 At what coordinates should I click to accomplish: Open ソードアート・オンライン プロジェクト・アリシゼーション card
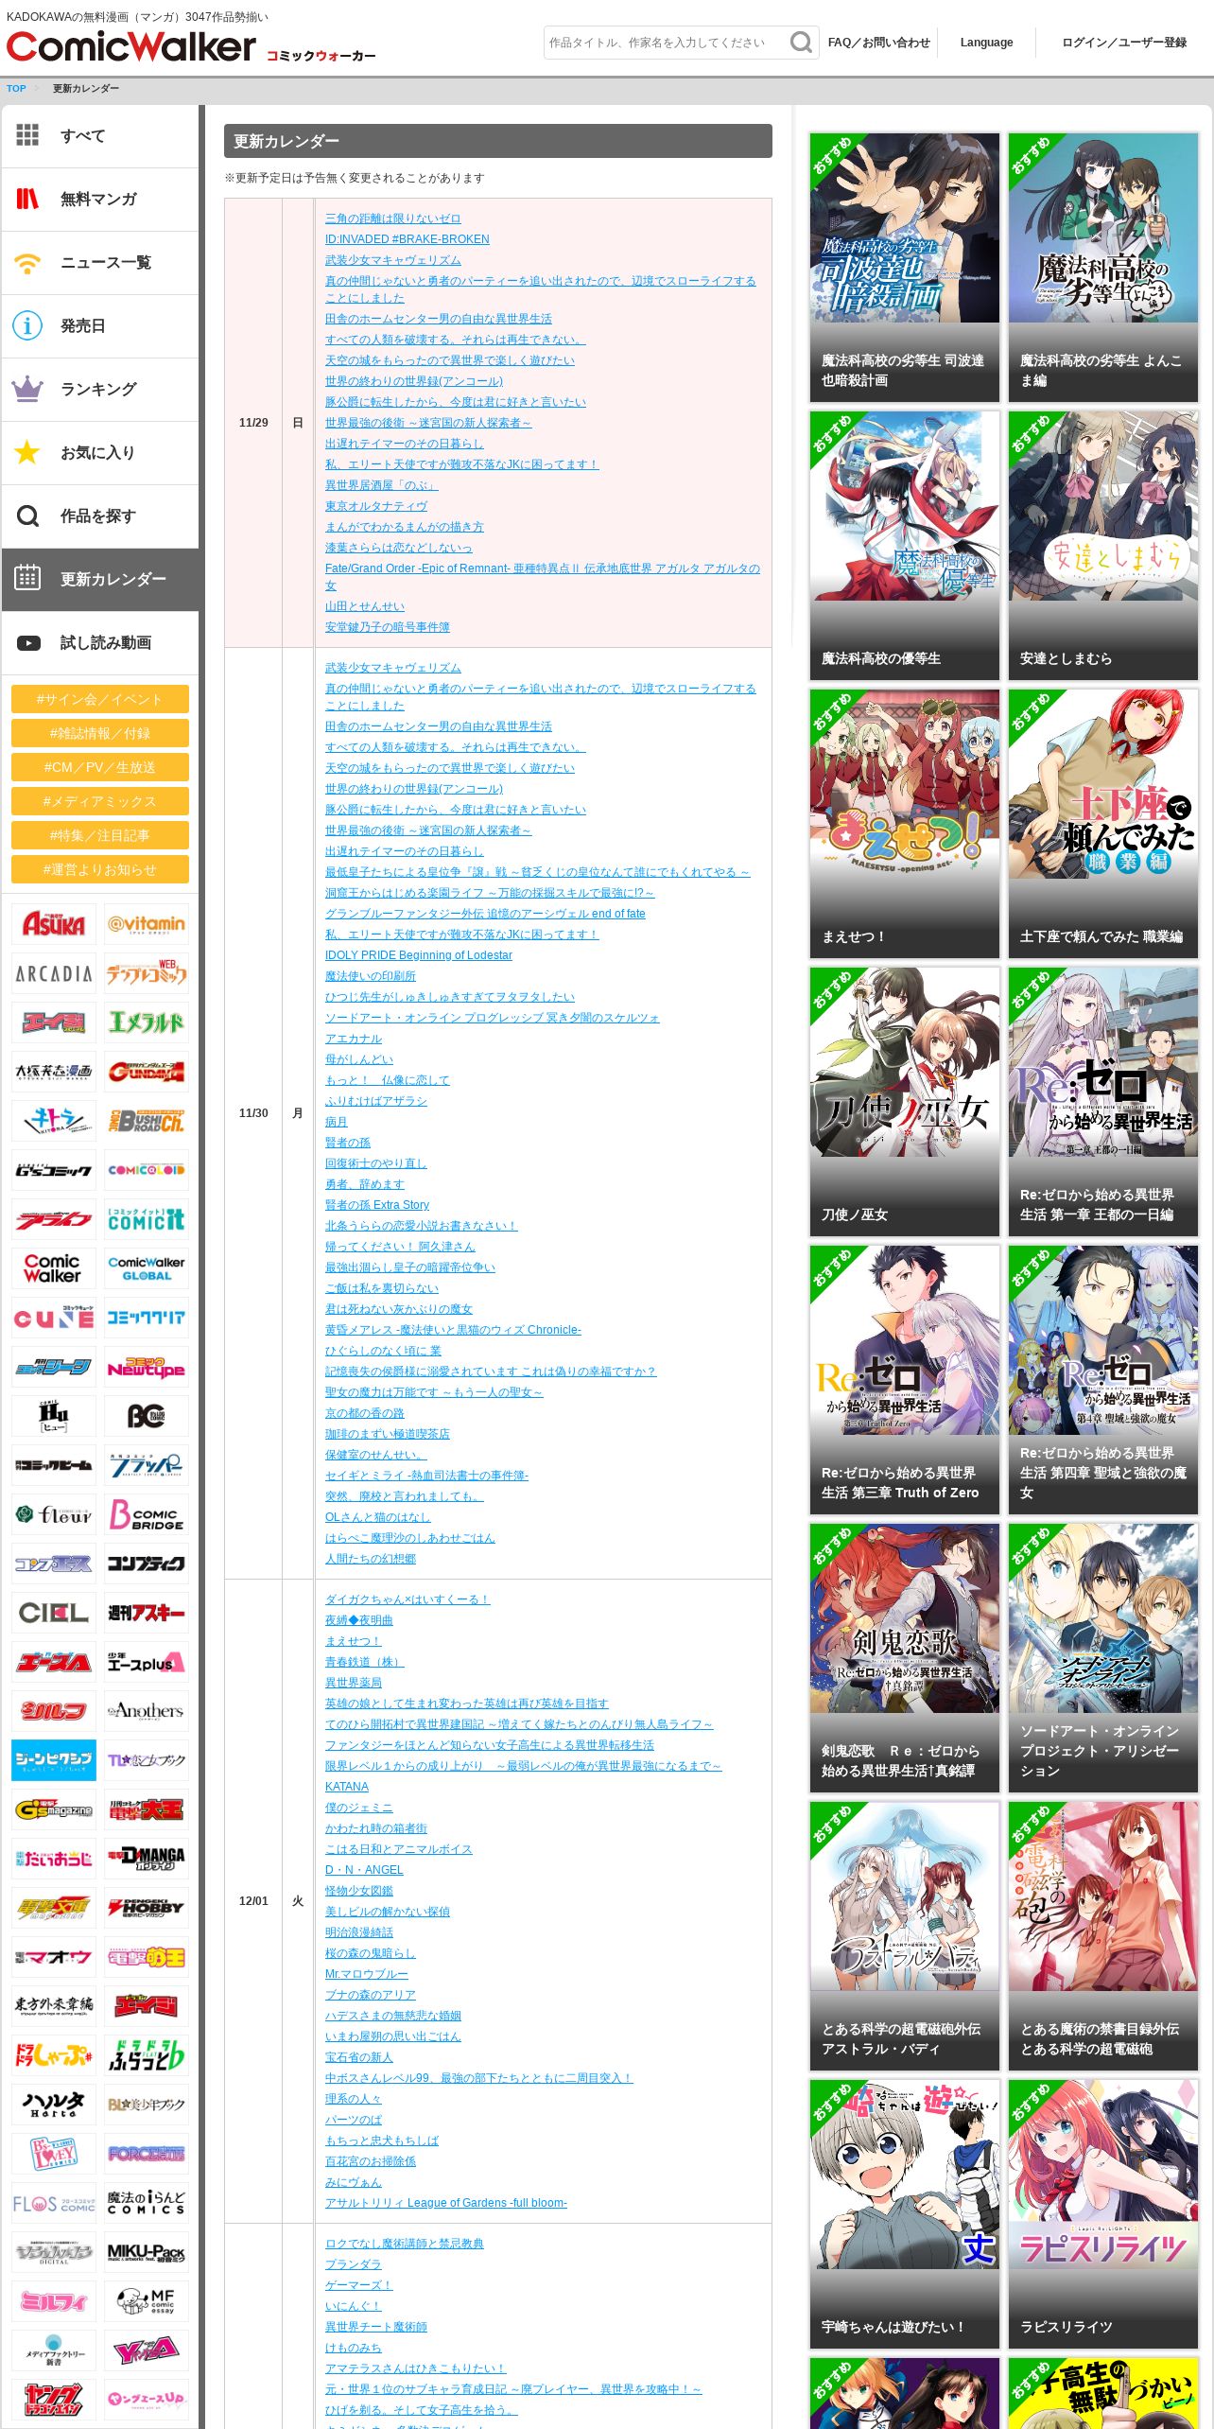[1102, 1658]
